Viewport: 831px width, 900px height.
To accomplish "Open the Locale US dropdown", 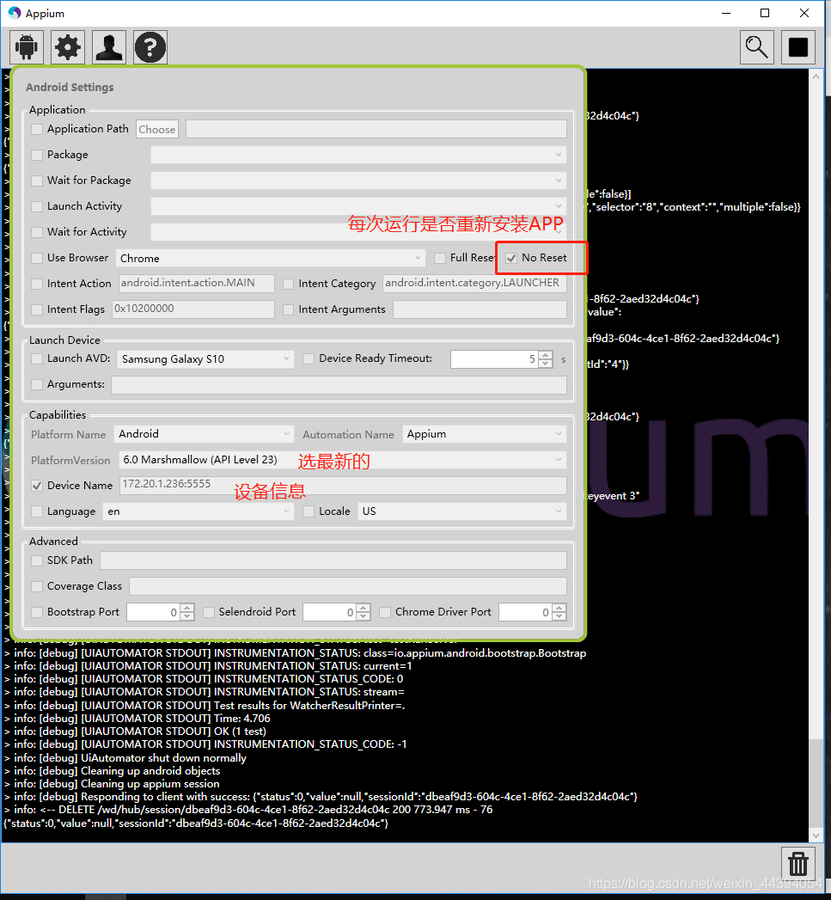I will tap(462, 511).
